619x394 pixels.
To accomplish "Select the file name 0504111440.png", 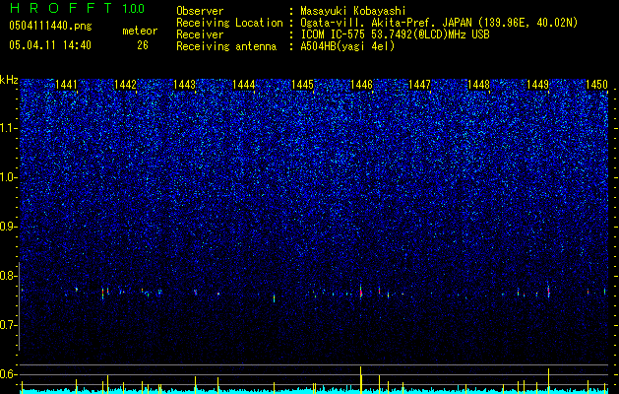I will point(50,26).
